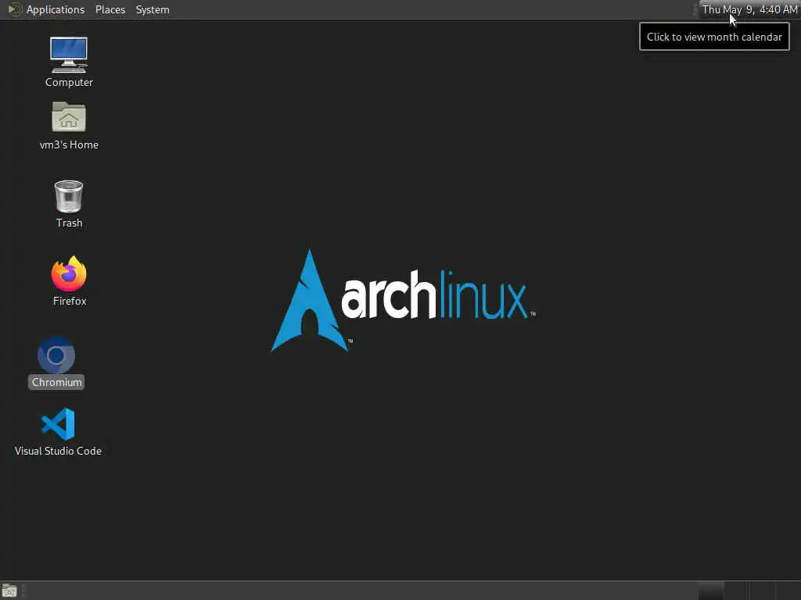Select the vm3's Home folder icon
The image size is (801, 600).
coord(69,126)
